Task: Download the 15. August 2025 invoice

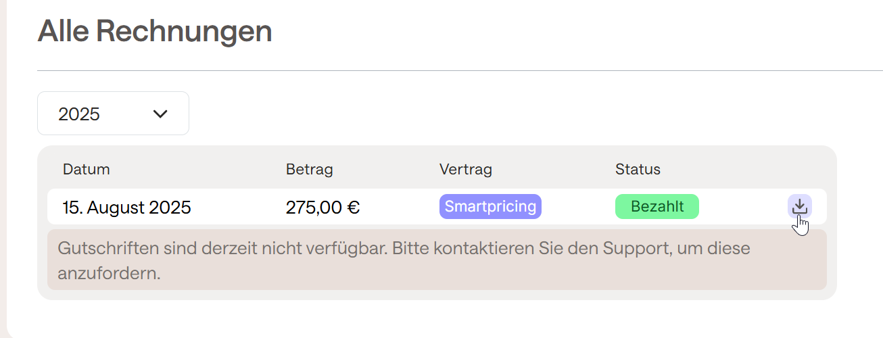Action: tap(800, 206)
